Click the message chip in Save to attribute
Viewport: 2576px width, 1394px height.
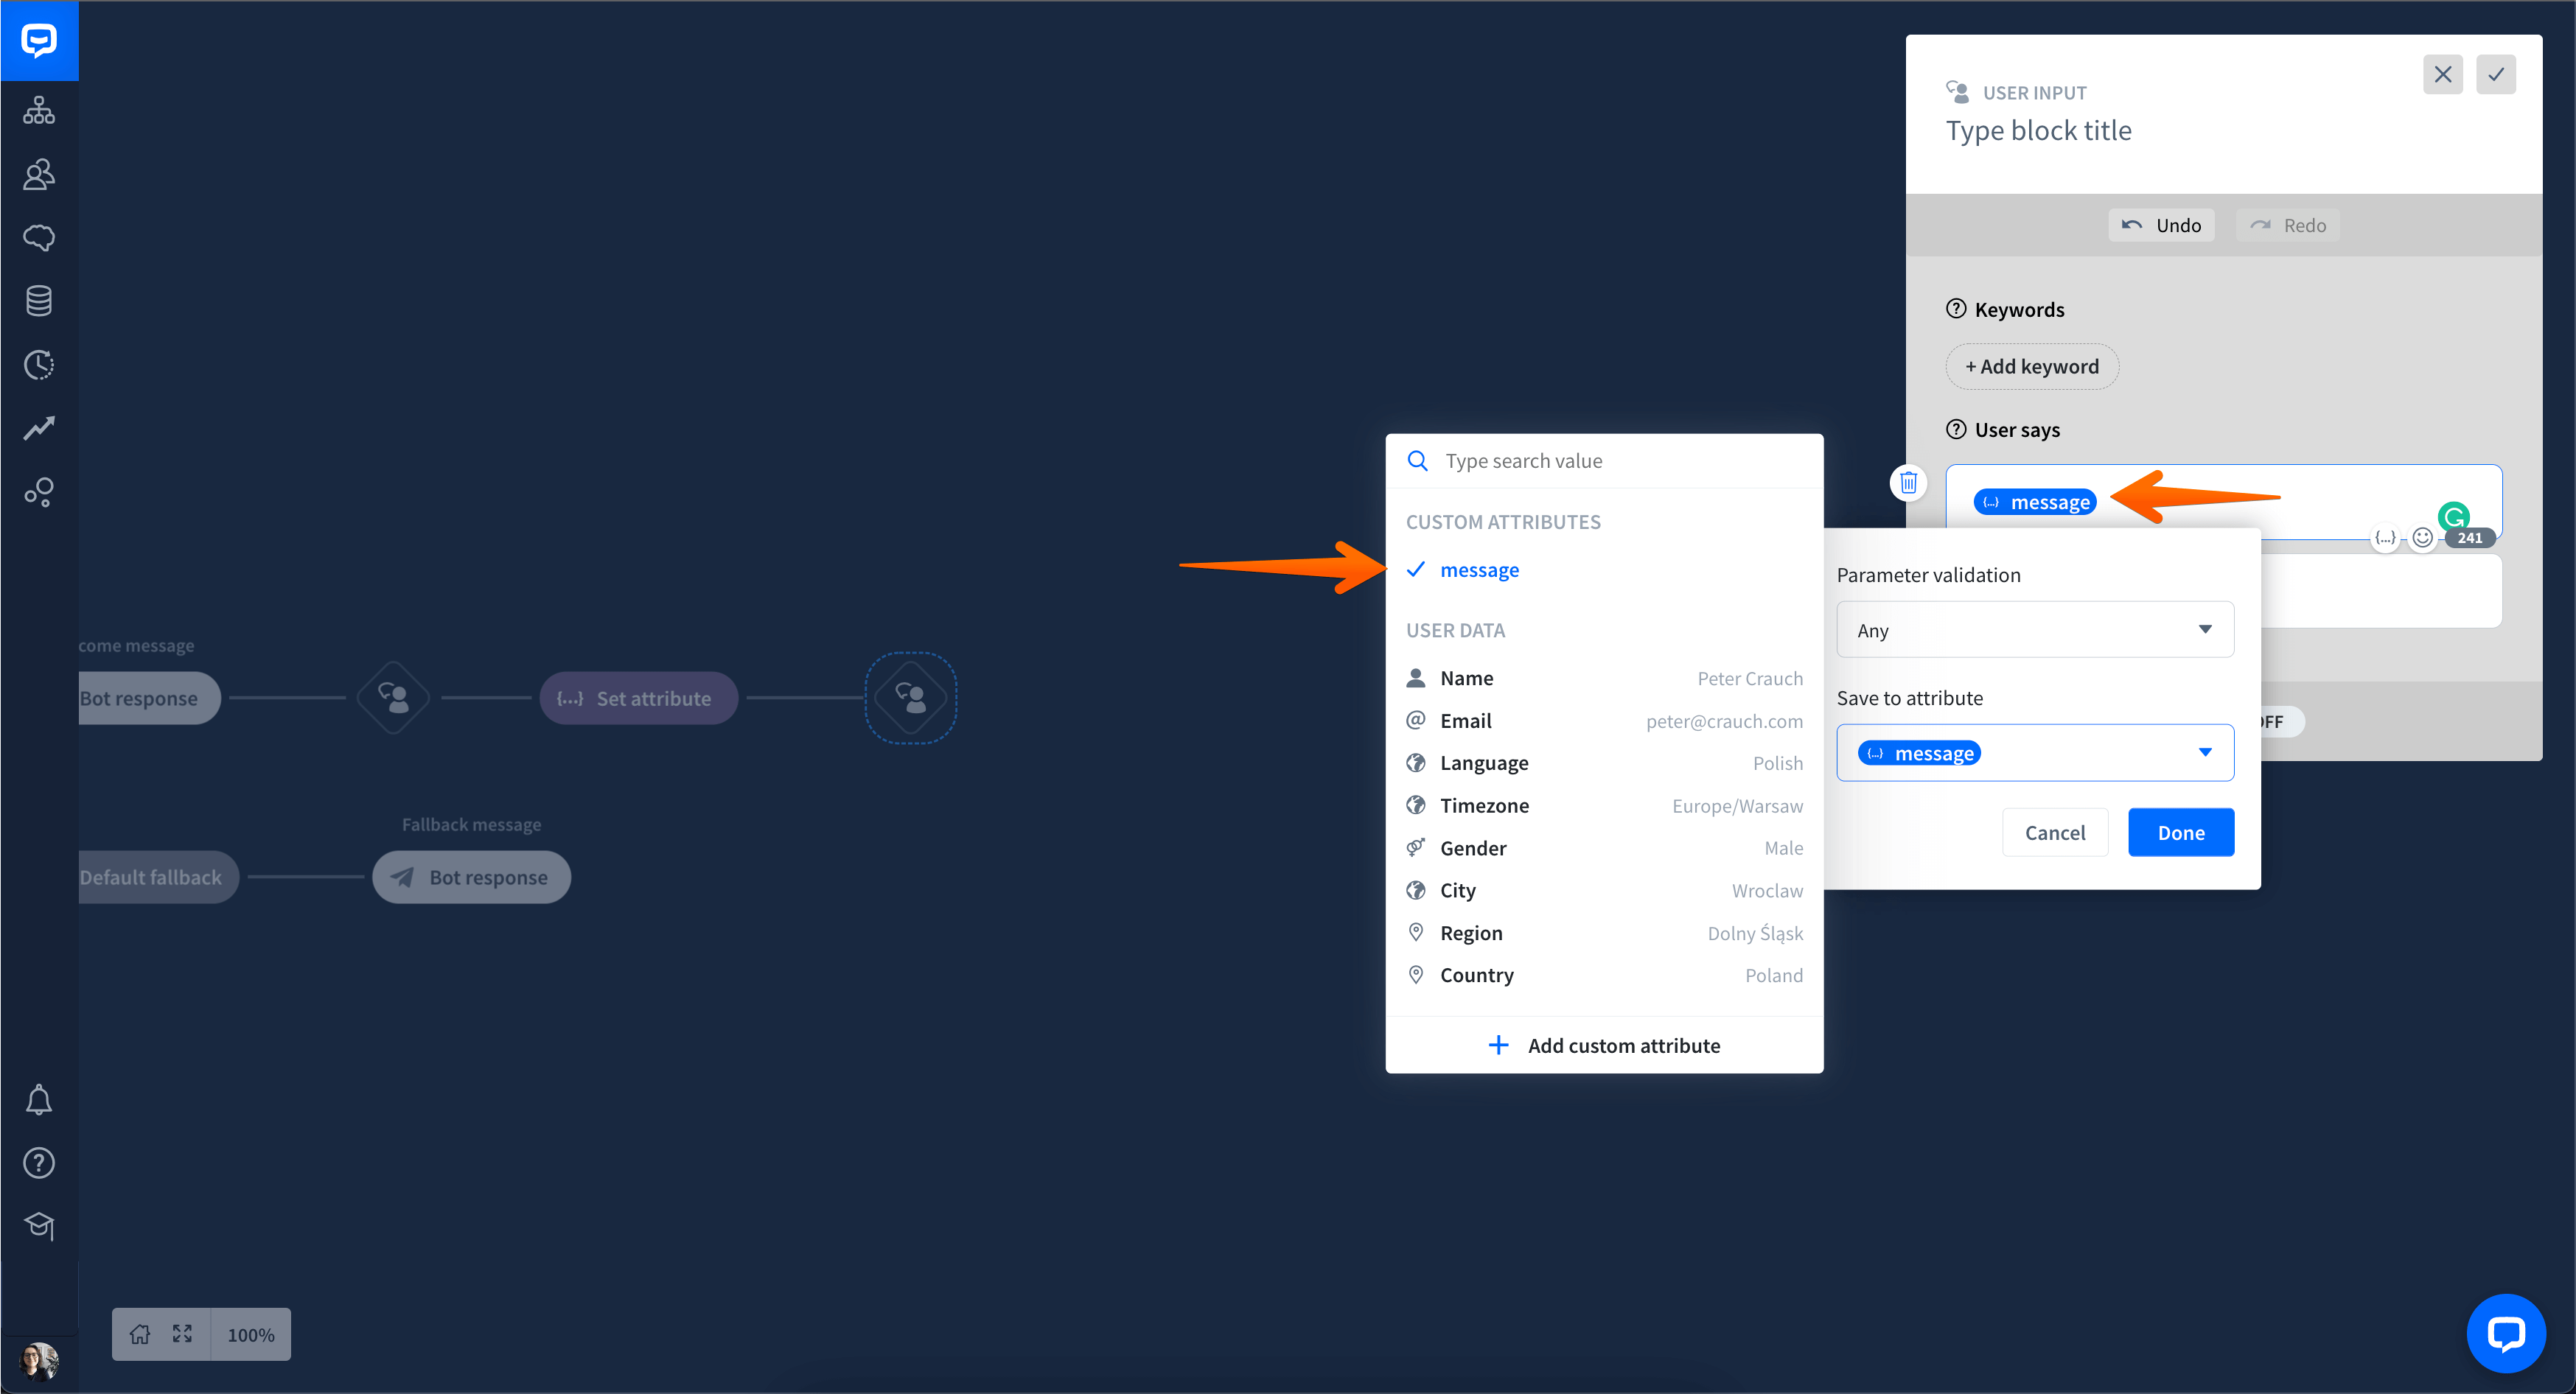(x=1919, y=752)
